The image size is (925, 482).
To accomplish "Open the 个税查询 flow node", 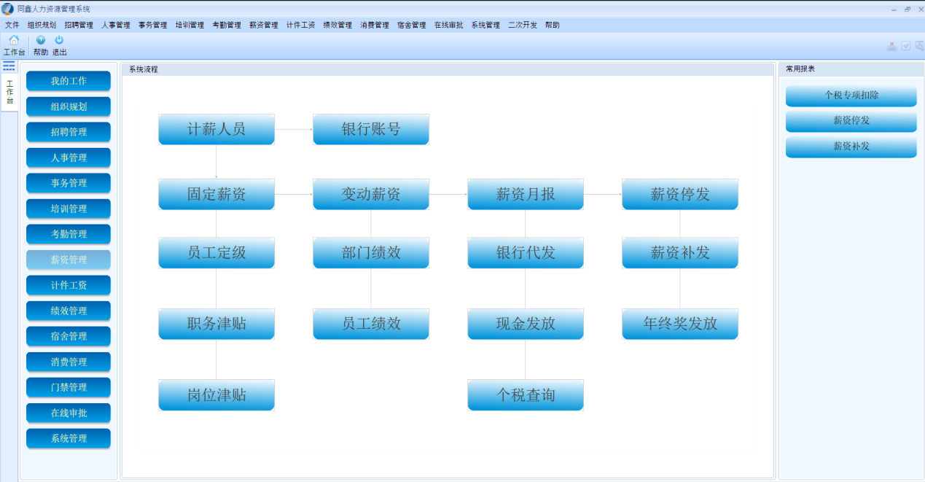I will (526, 395).
